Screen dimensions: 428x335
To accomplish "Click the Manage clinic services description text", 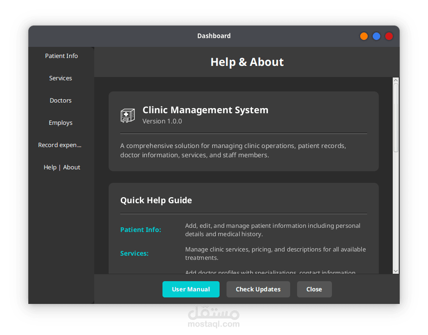I will point(275,253).
